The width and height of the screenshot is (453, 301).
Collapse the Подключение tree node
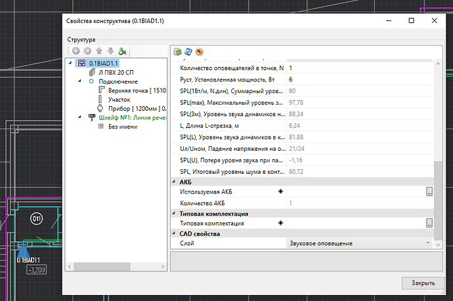point(81,81)
